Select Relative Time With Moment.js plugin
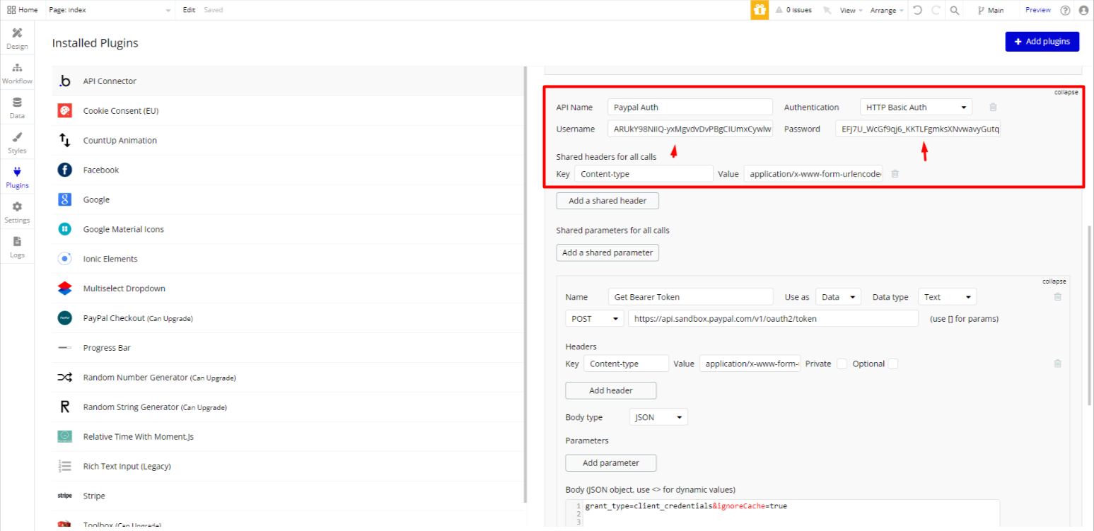Viewport: 1094px width, 531px height. (x=288, y=437)
